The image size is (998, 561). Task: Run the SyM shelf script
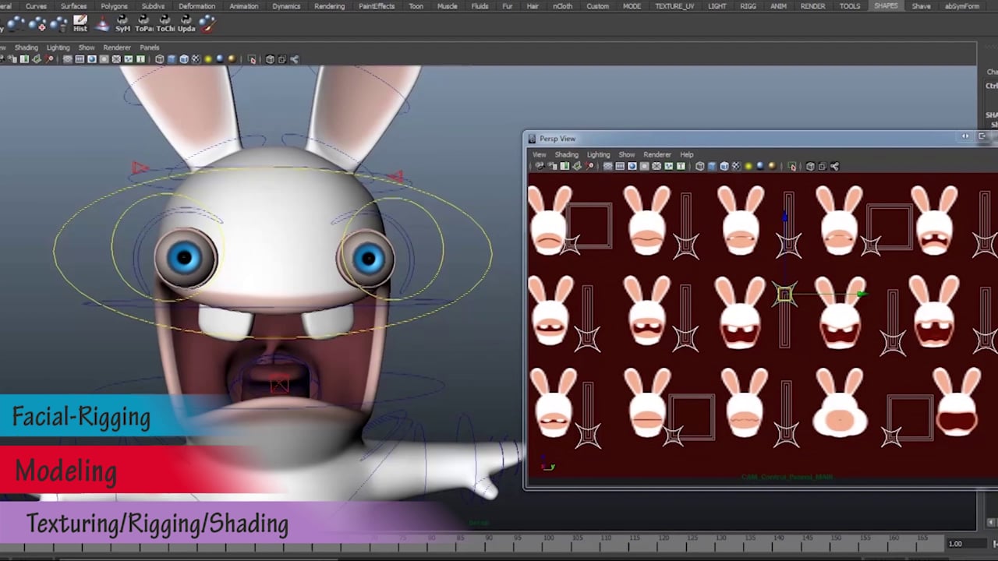pyautogui.click(x=122, y=24)
